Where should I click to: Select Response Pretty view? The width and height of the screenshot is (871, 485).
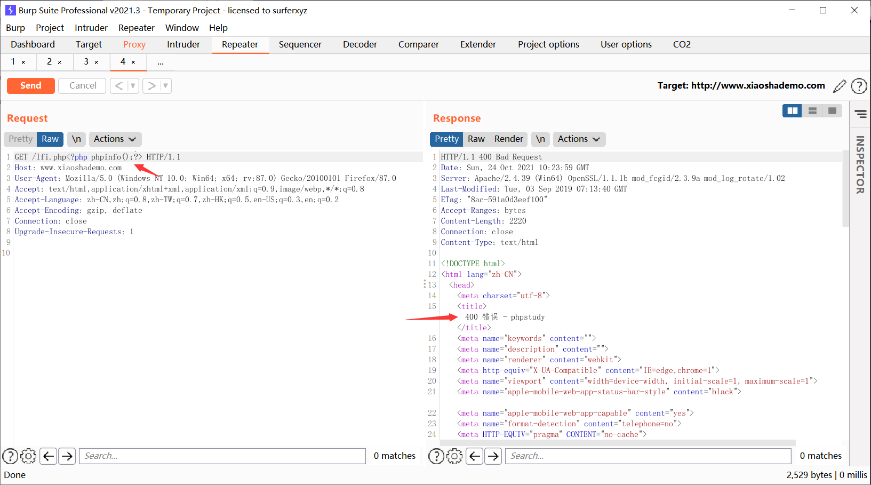pyautogui.click(x=446, y=139)
